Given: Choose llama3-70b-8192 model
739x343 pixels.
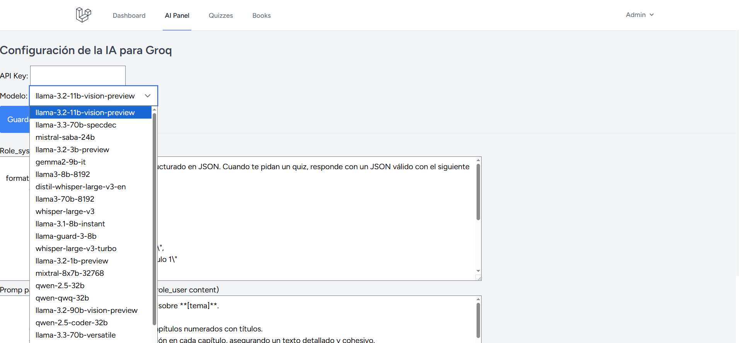Looking at the screenshot, I should coord(90,199).
